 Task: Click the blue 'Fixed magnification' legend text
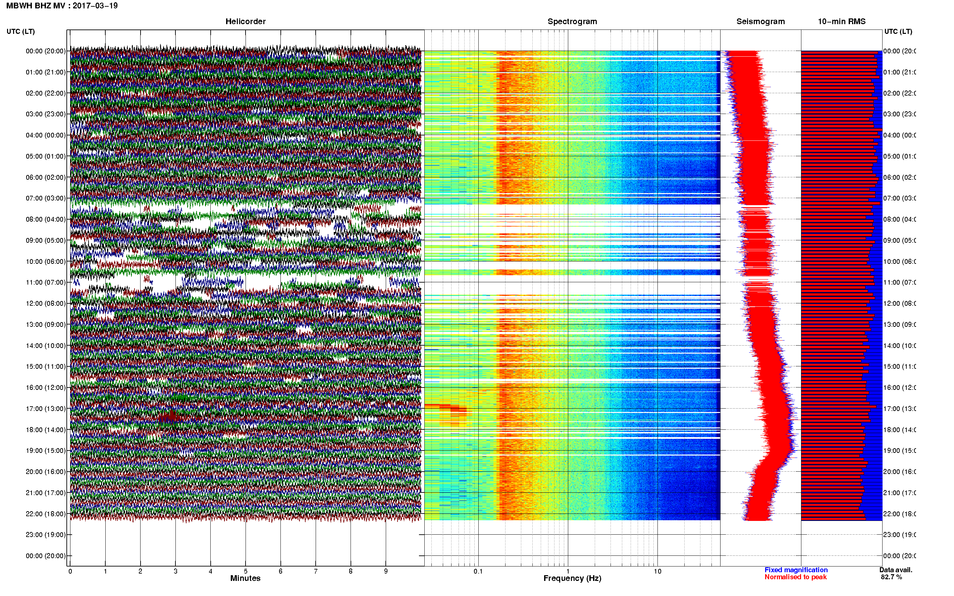796,570
